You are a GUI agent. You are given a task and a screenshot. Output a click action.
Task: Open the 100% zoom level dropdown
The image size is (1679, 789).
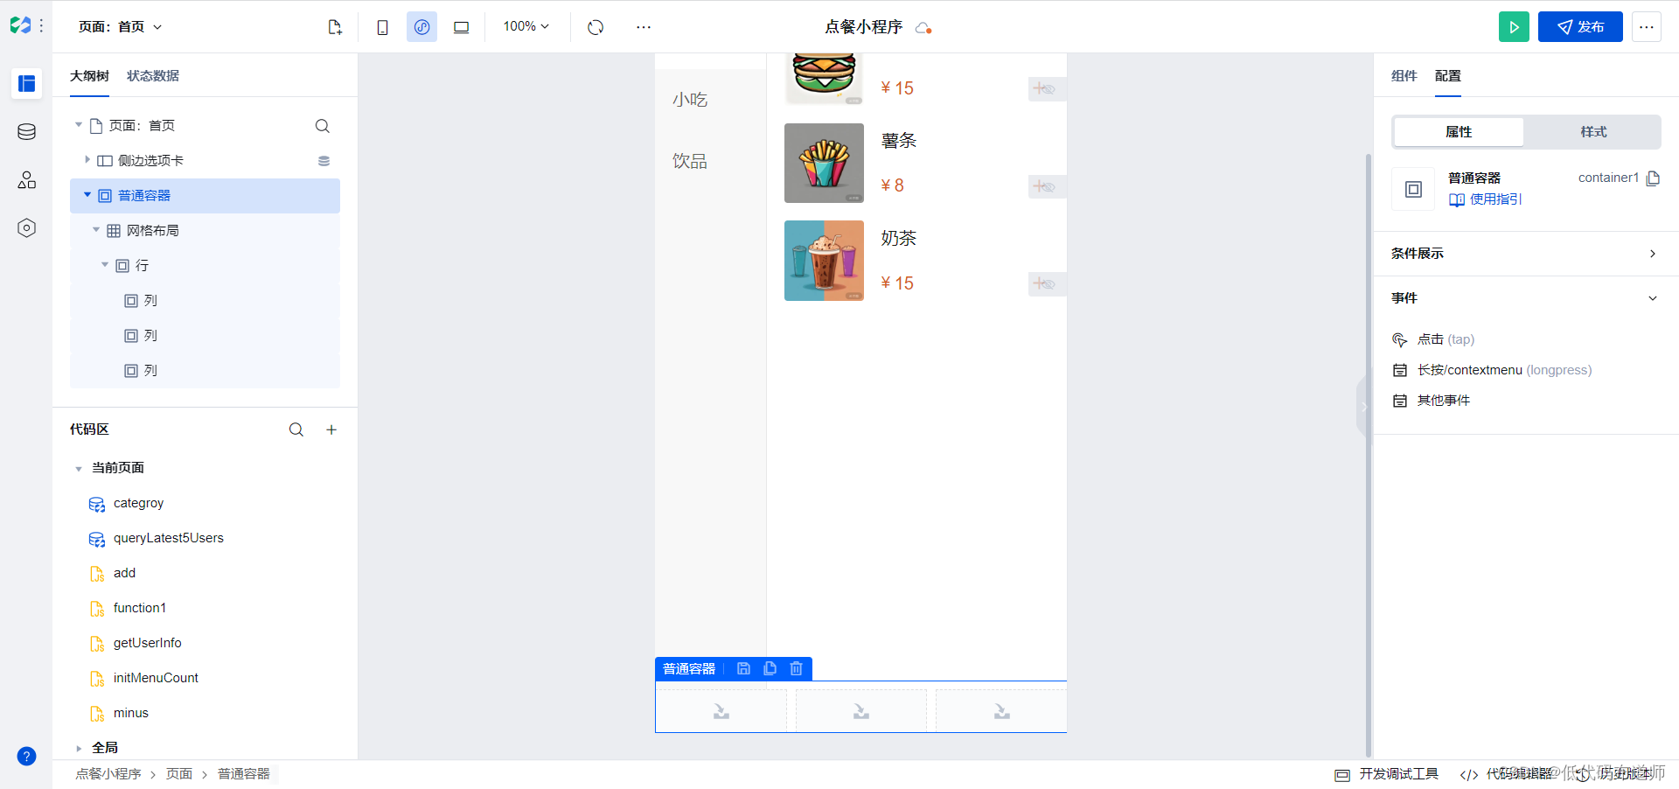pos(526,26)
